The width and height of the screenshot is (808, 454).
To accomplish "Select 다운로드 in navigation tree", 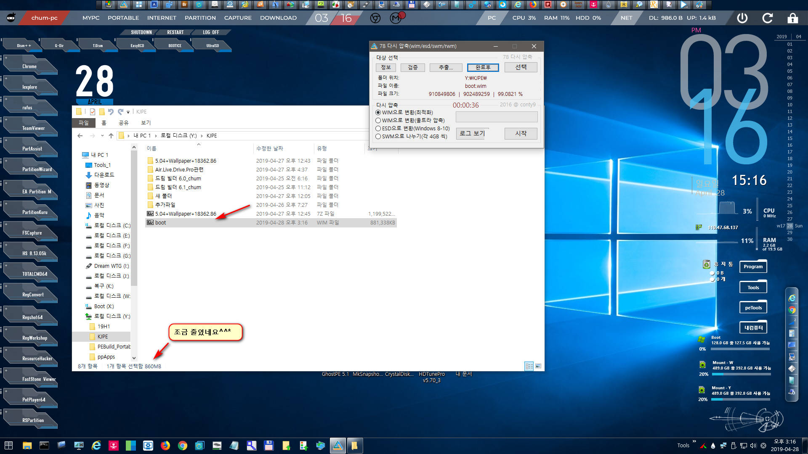I will [x=104, y=175].
